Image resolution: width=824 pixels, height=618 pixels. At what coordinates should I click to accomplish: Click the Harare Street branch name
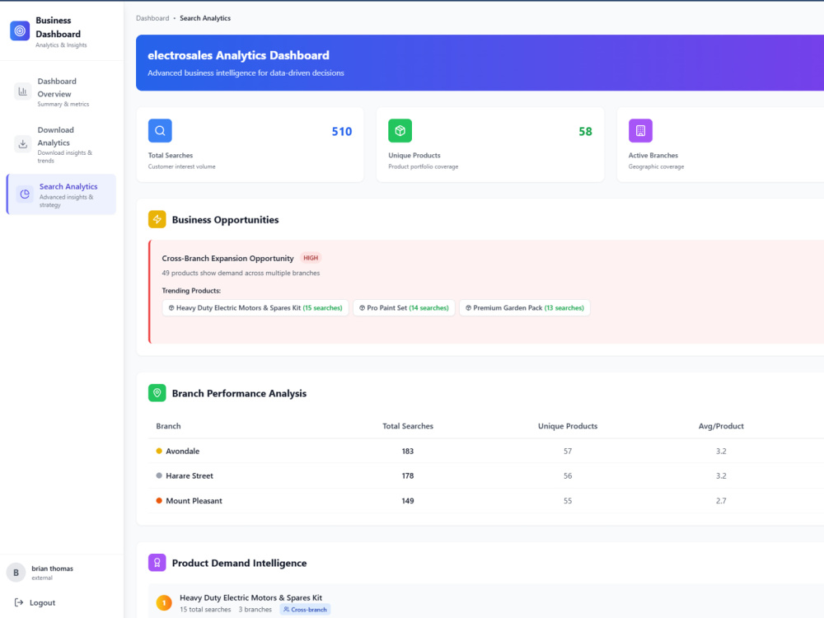click(190, 475)
